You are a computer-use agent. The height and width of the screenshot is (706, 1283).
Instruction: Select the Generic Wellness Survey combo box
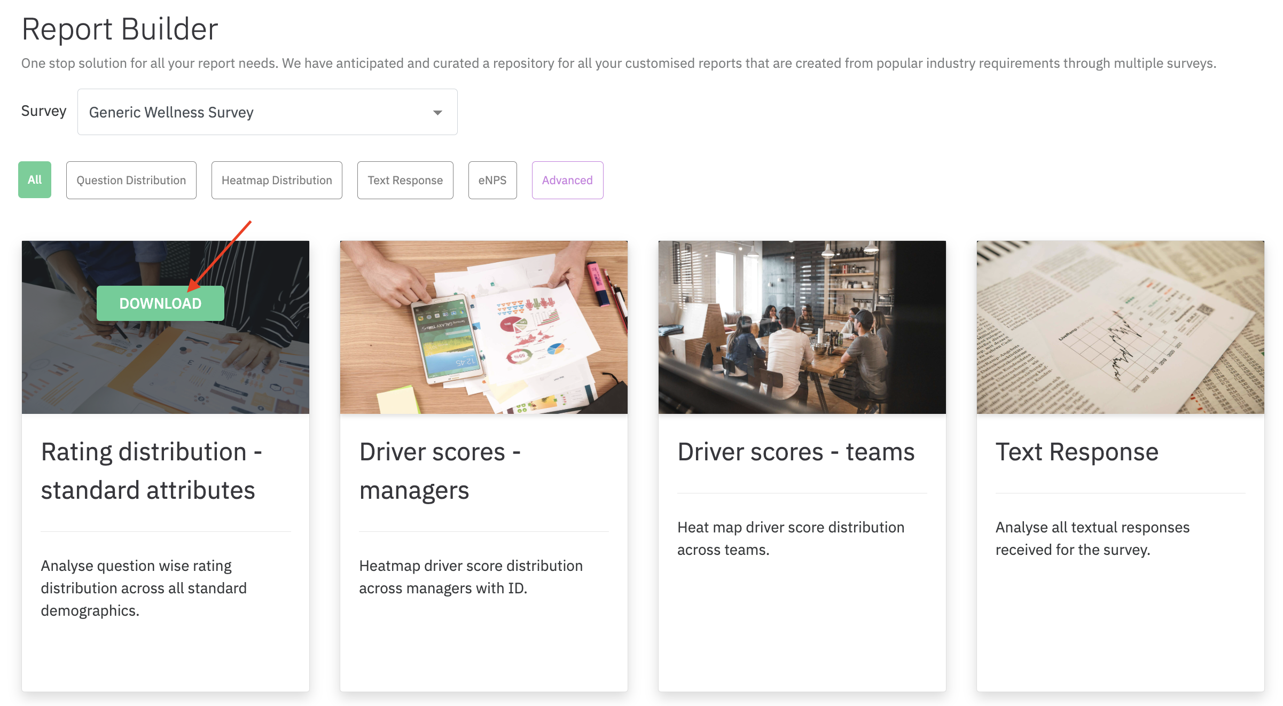point(267,112)
